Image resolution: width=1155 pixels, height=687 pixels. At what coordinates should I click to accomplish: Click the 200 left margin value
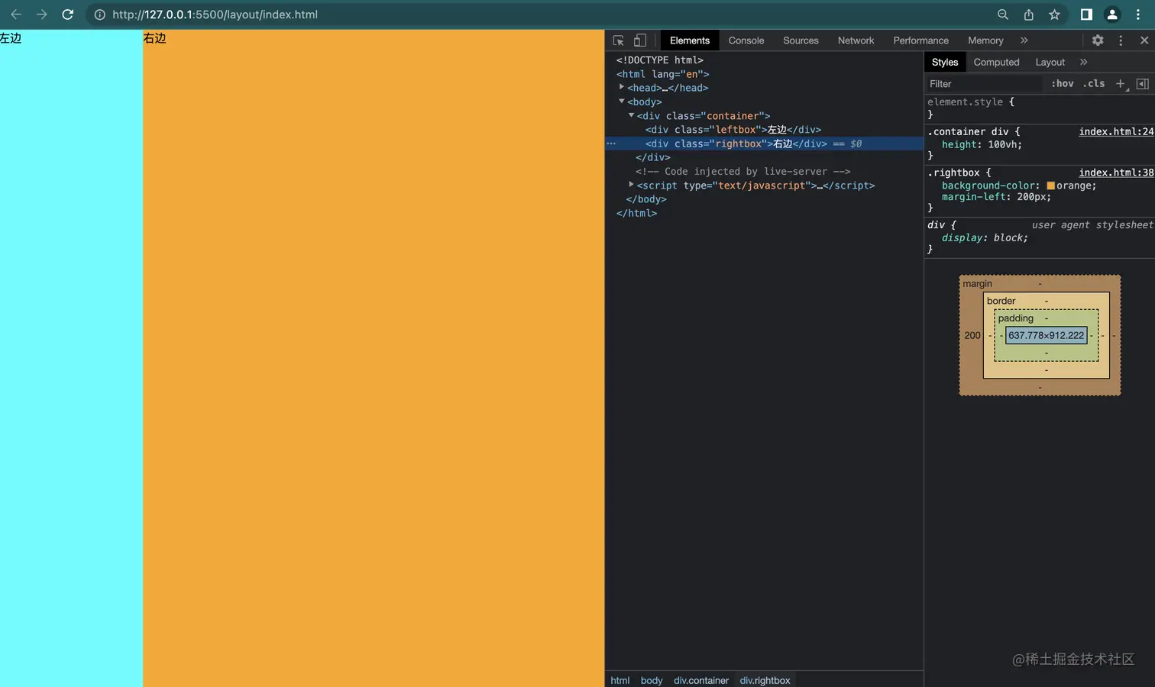click(x=972, y=335)
